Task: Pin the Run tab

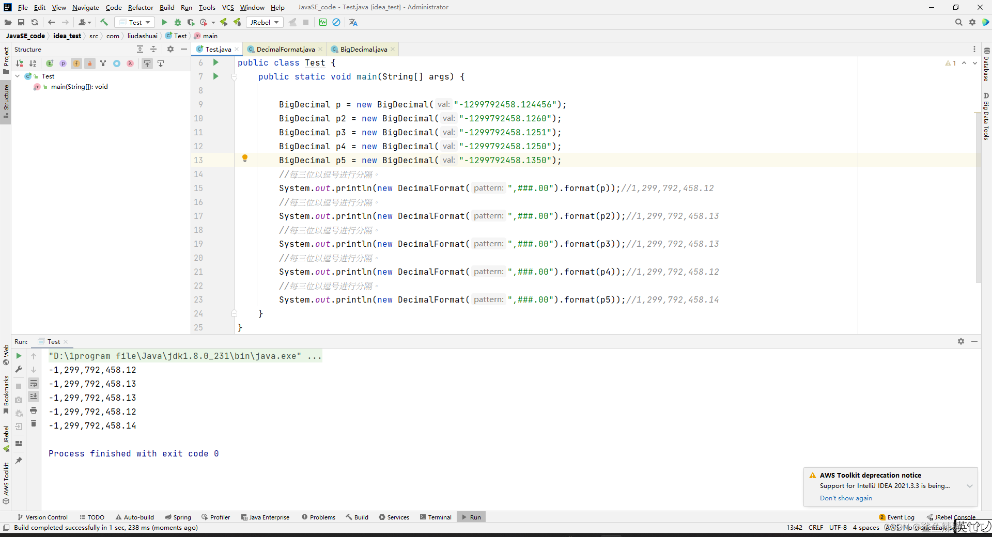Action: (x=19, y=460)
